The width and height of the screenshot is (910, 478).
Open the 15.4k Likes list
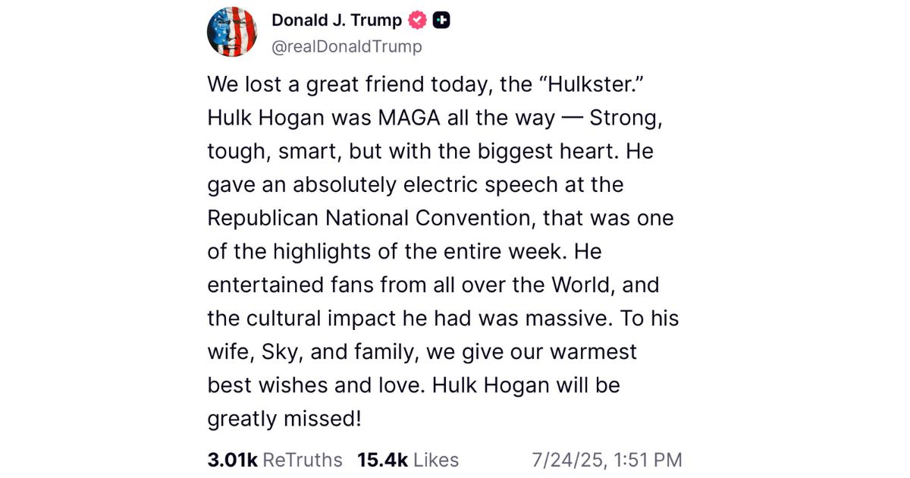pyautogui.click(x=406, y=459)
